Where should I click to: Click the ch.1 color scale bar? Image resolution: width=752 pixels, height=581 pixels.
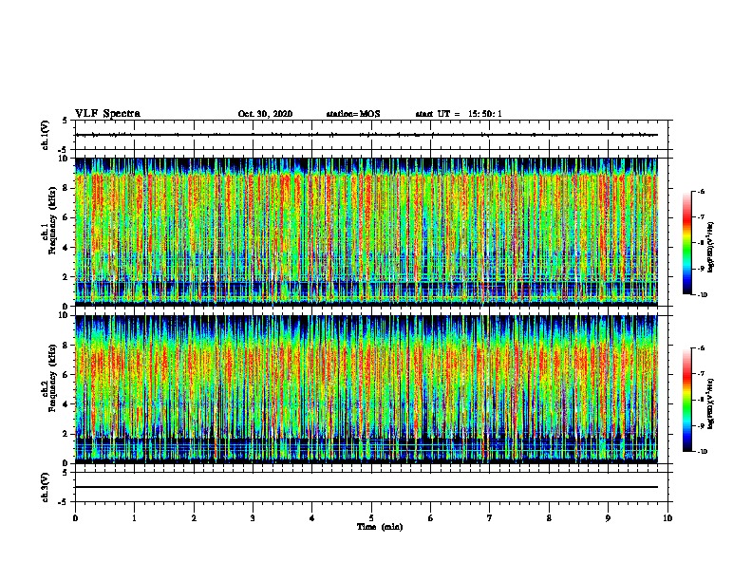click(687, 243)
